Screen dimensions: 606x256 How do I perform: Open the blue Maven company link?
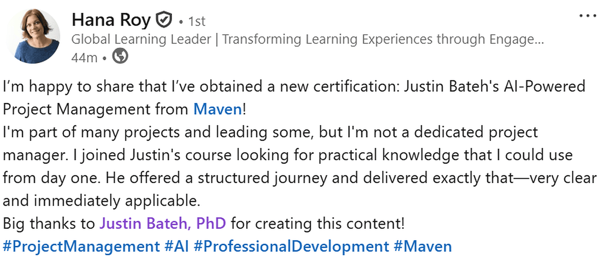(217, 109)
